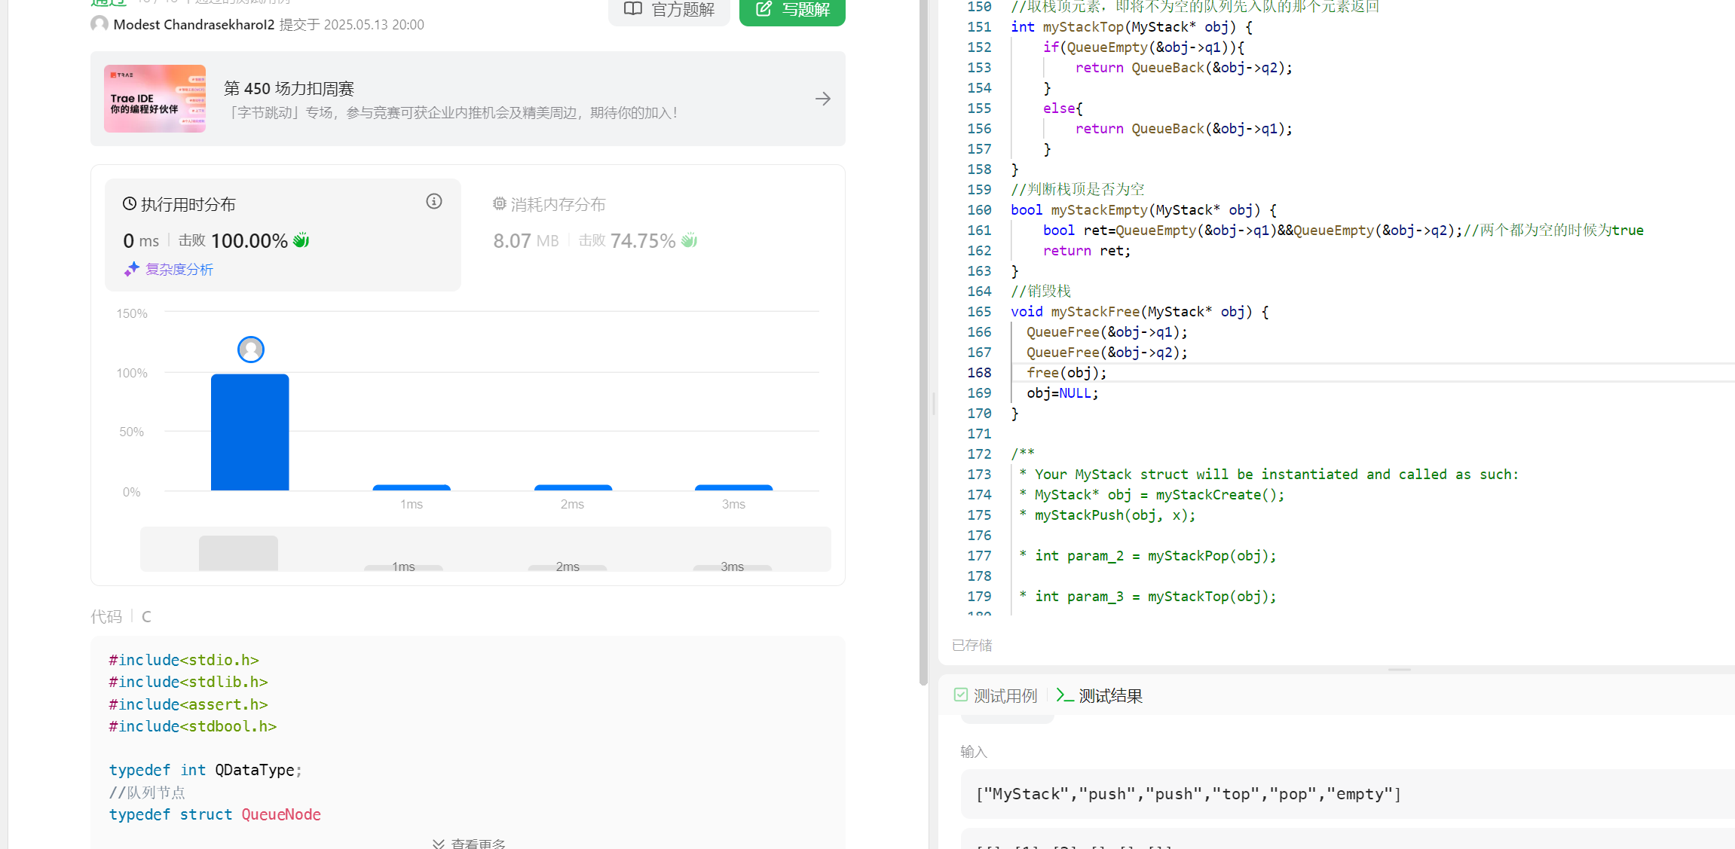1735x849 pixels.
Task: Click the Trae IDE banner thumbnail
Action: 155,99
